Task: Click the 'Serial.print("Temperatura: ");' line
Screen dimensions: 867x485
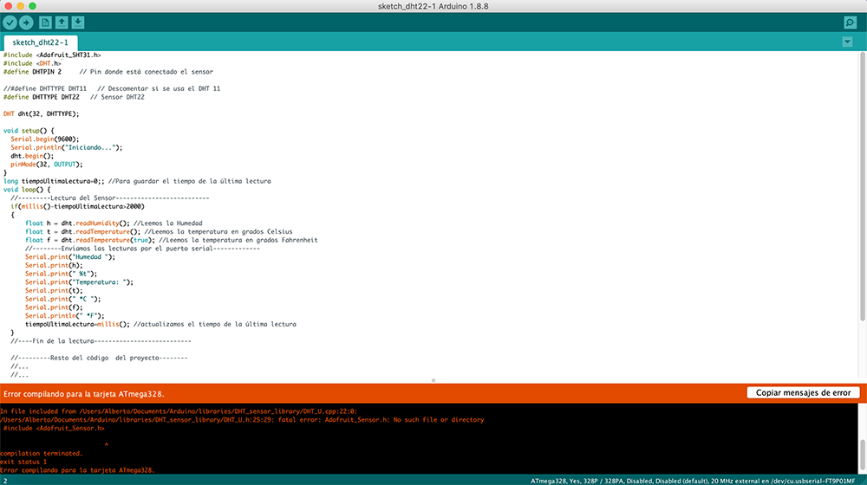Action: (x=79, y=282)
